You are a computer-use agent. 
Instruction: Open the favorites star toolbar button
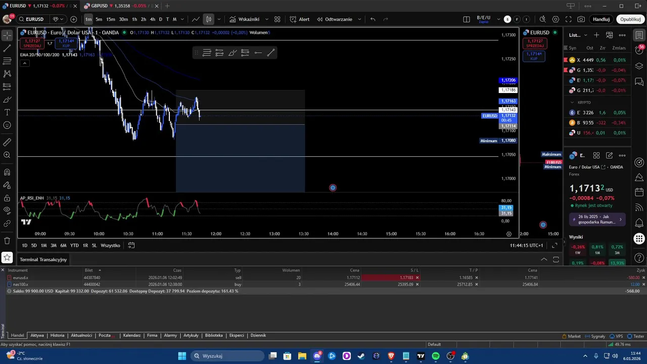[7, 258]
